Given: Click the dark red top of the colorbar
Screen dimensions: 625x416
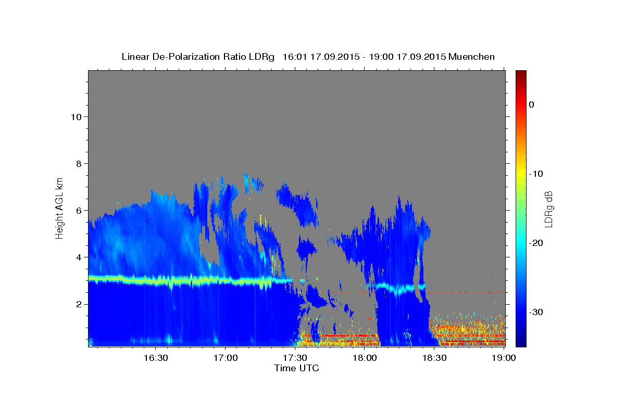Looking at the screenshot, I should (521, 74).
